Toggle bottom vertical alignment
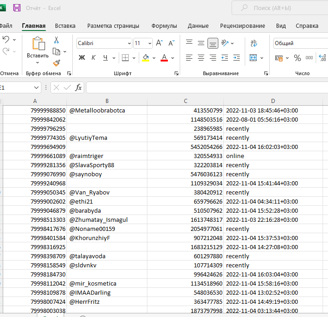This screenshot has width=328, height=317. click(x=212, y=43)
